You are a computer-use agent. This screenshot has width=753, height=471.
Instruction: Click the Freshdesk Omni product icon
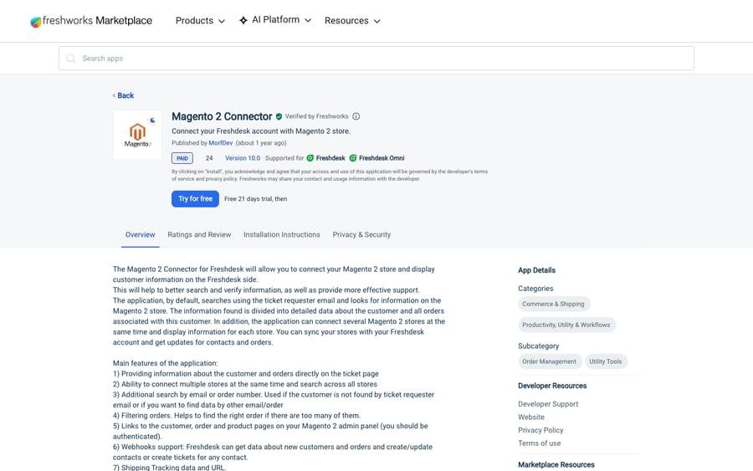353,158
